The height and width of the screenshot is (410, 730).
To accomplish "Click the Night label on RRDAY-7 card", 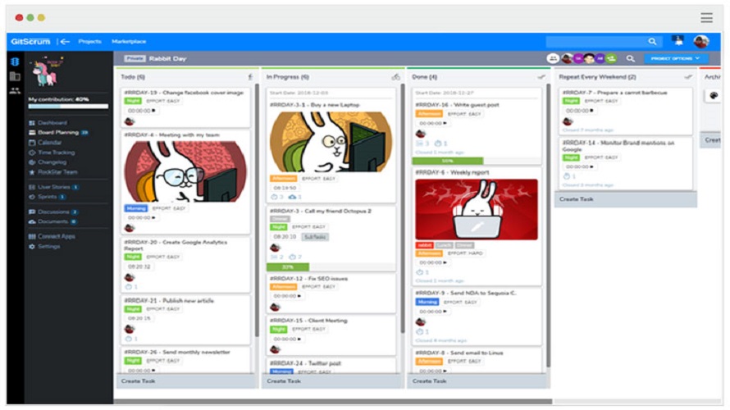I will click(571, 101).
